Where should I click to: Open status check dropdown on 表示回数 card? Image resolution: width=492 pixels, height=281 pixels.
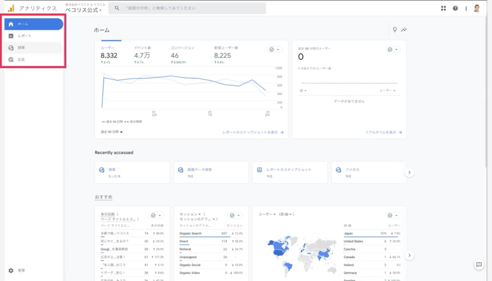coord(156,216)
